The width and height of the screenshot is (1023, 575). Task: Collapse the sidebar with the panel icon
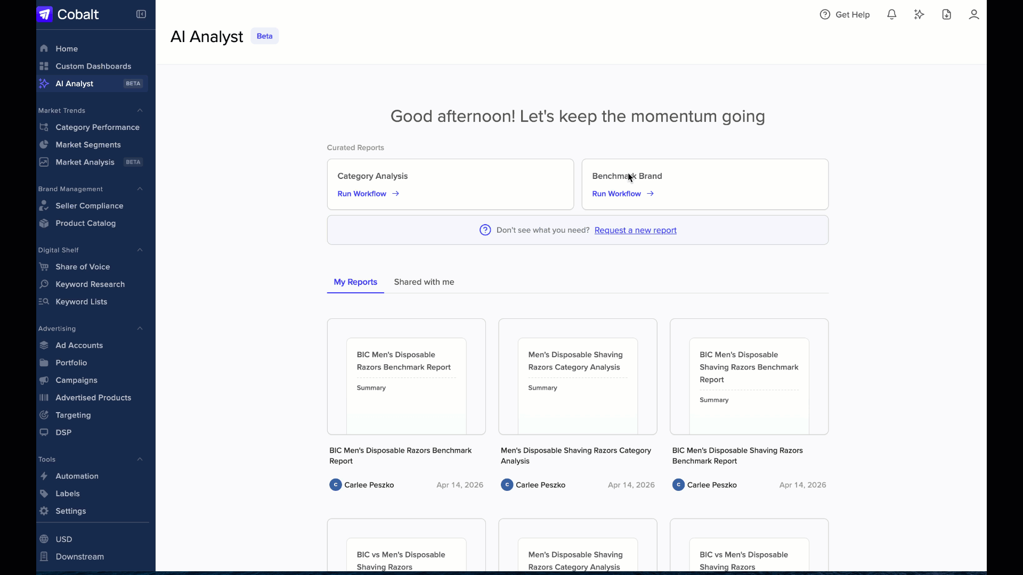(x=141, y=14)
